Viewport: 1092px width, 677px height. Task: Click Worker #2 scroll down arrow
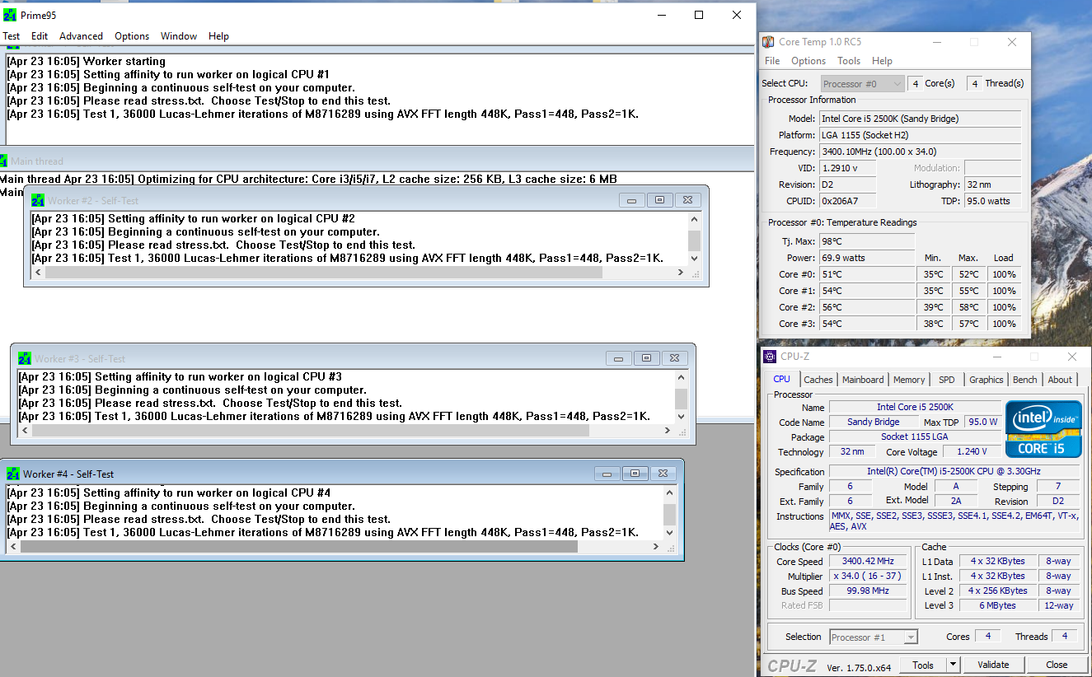[694, 259]
